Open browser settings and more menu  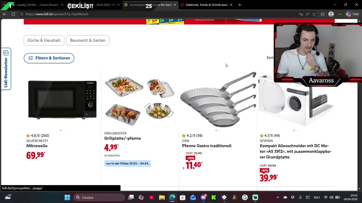339,14
